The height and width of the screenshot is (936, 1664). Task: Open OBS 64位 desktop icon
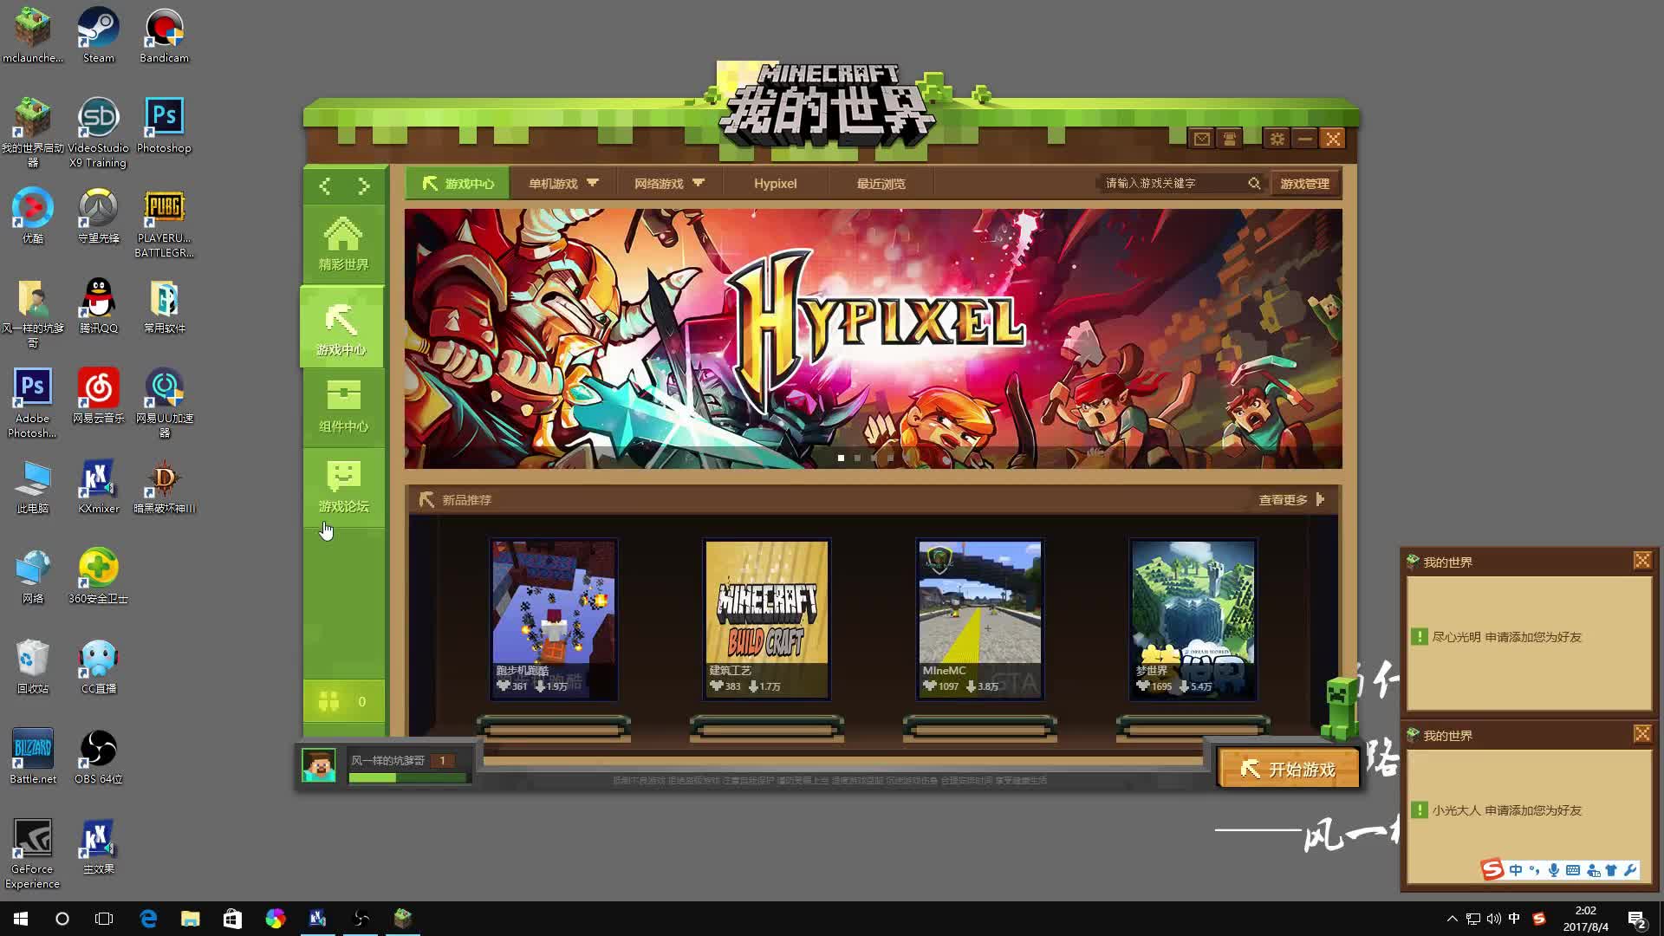(x=98, y=757)
